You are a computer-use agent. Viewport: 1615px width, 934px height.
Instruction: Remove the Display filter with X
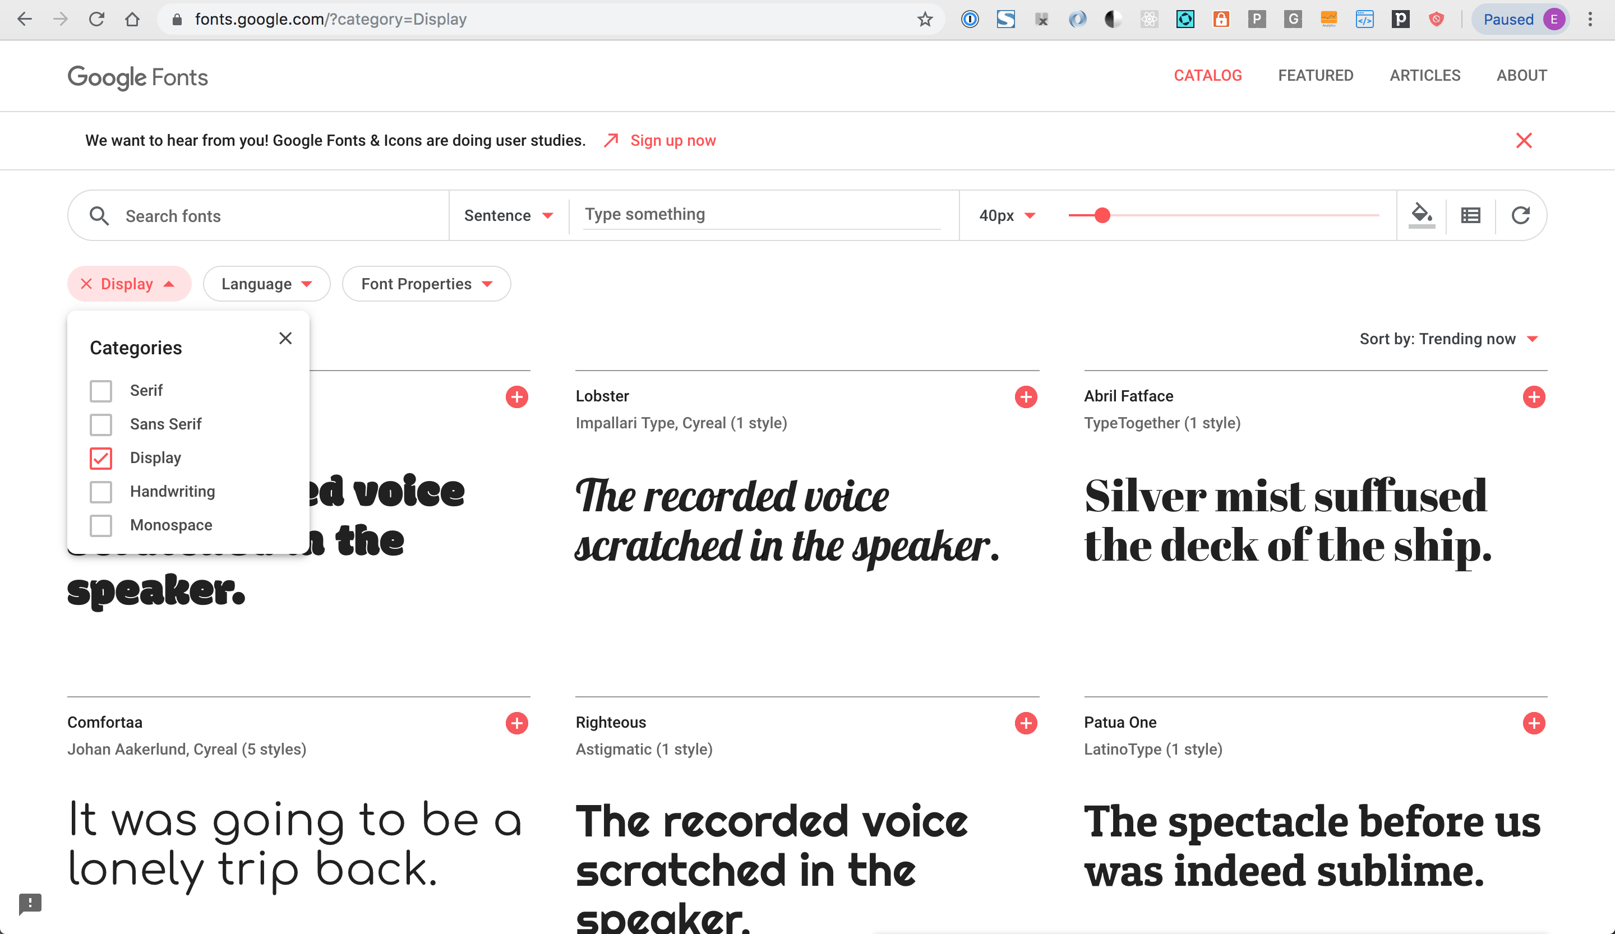[86, 284]
